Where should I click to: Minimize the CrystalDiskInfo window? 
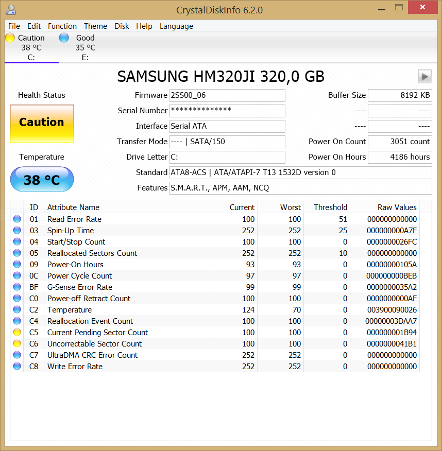point(382,8)
